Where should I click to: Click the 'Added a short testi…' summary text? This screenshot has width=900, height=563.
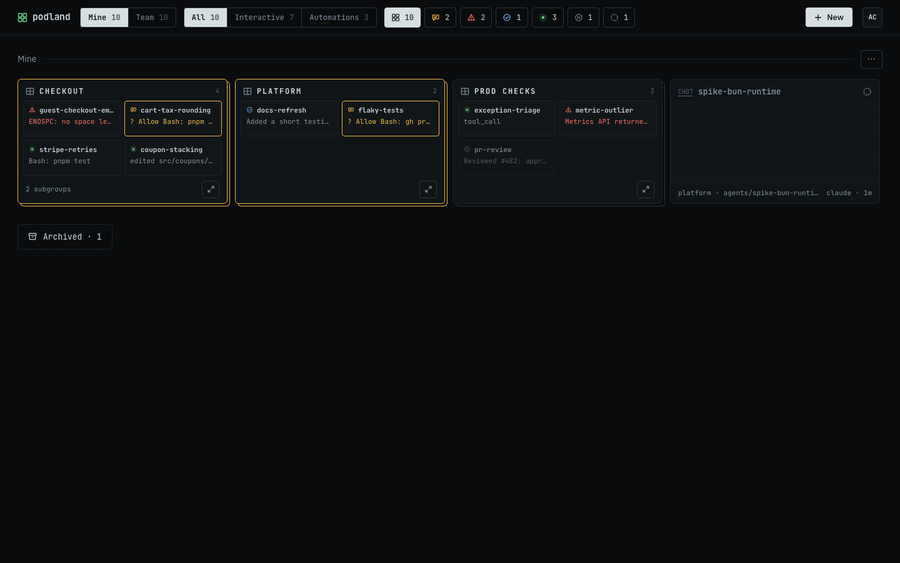point(287,122)
